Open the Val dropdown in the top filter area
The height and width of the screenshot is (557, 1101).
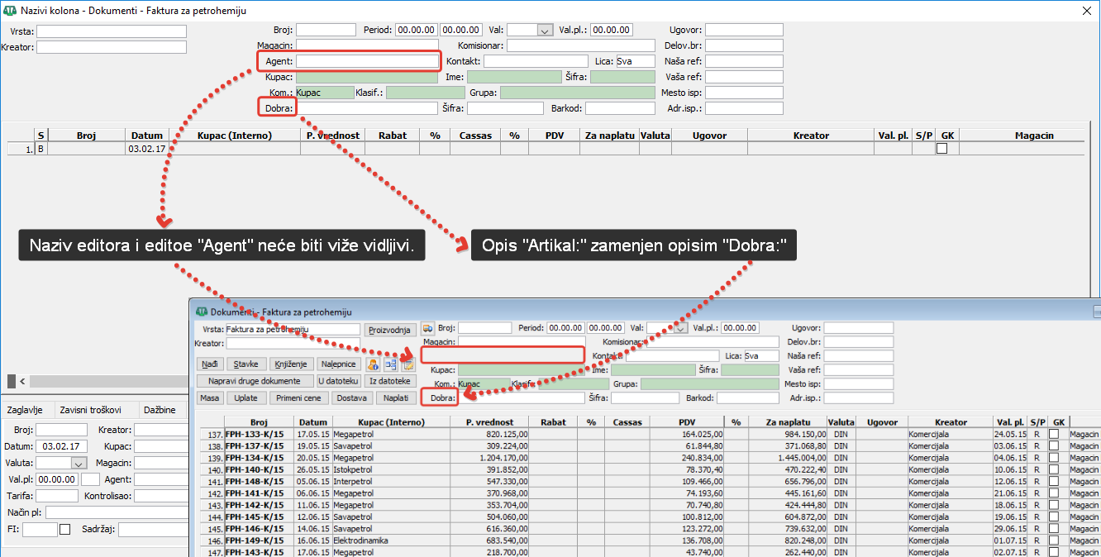(544, 31)
